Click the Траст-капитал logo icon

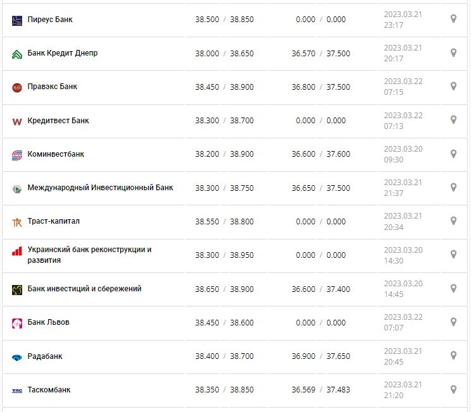click(x=17, y=222)
